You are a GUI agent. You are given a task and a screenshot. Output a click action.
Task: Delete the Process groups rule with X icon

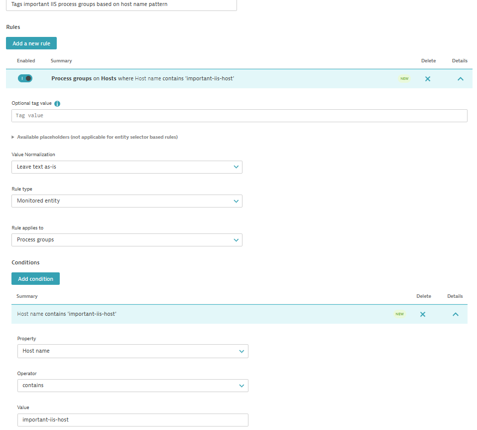point(427,79)
